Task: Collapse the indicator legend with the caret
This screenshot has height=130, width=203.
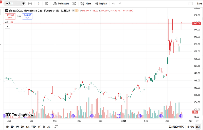Action: [7, 27]
